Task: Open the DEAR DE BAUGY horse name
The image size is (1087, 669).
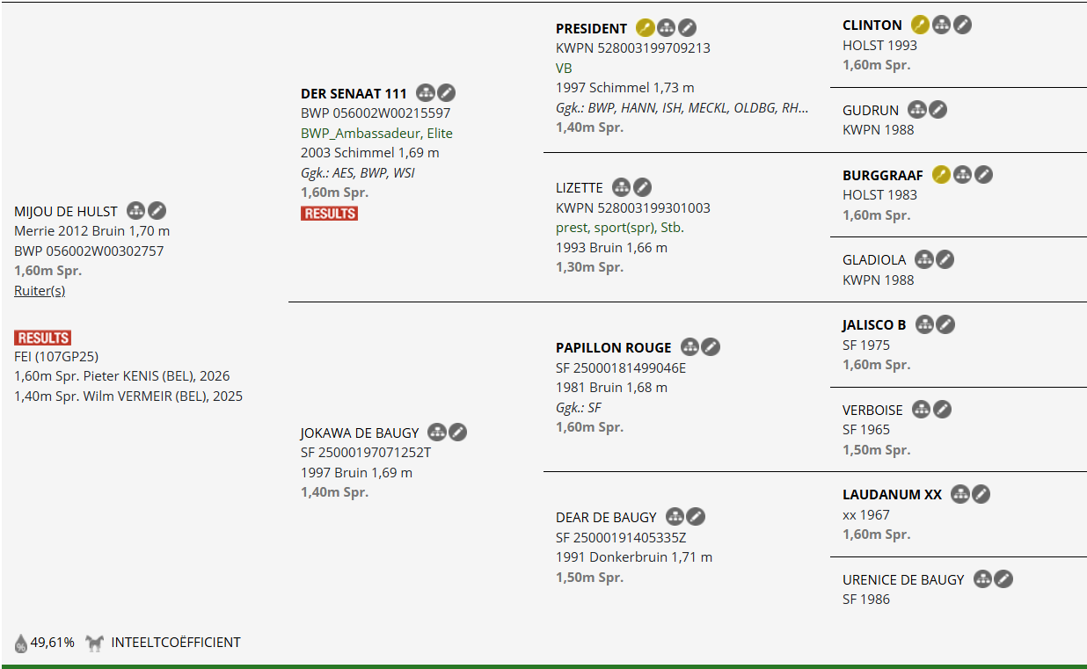Action: coord(606,517)
